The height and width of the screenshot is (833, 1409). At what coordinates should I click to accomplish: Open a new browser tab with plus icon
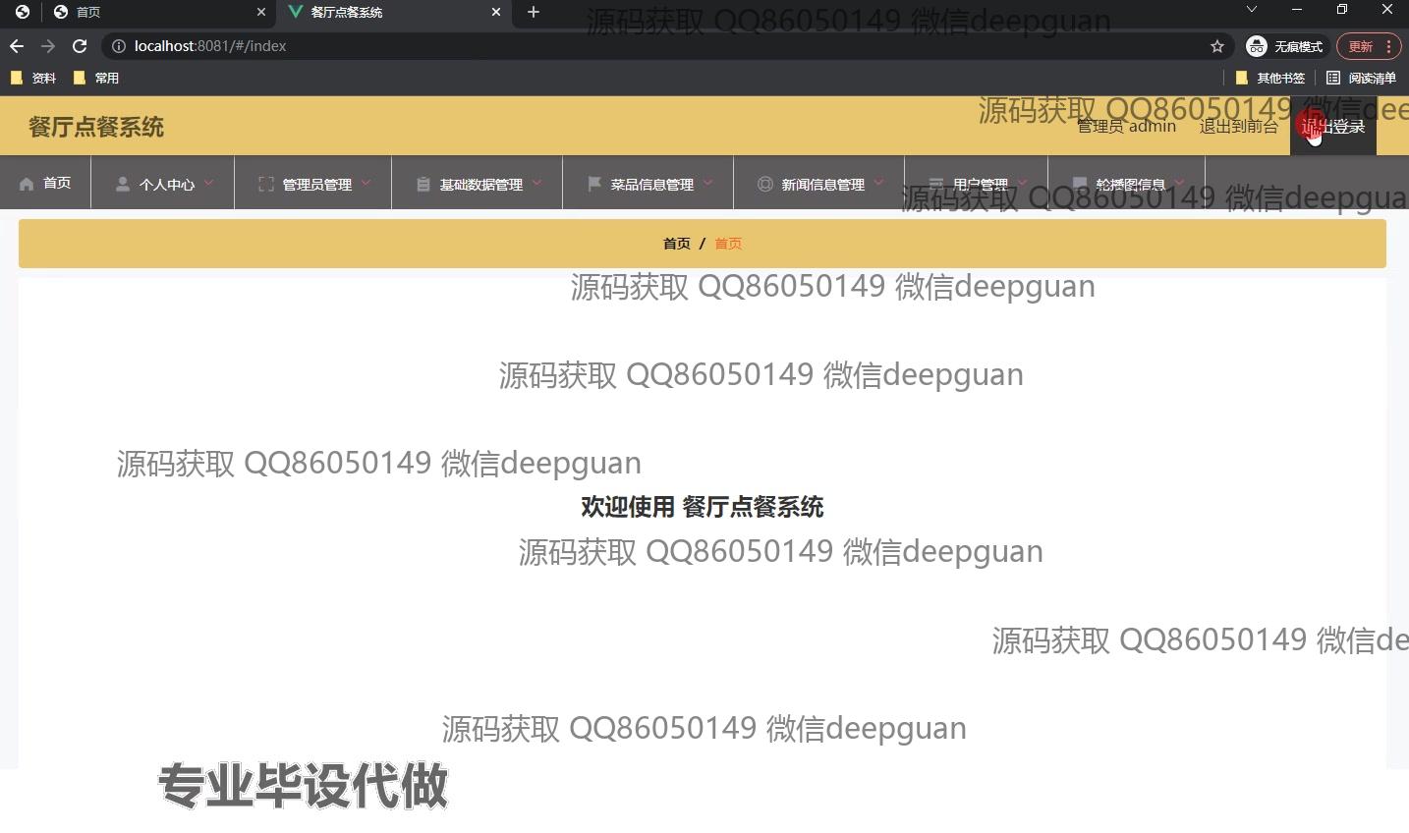coord(534,12)
